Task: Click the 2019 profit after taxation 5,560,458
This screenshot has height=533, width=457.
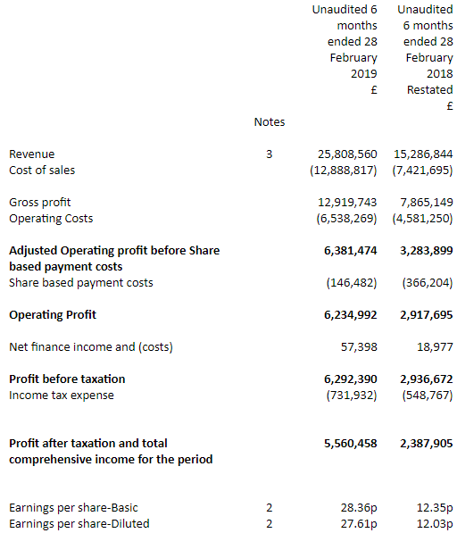Action: pyautogui.click(x=350, y=444)
